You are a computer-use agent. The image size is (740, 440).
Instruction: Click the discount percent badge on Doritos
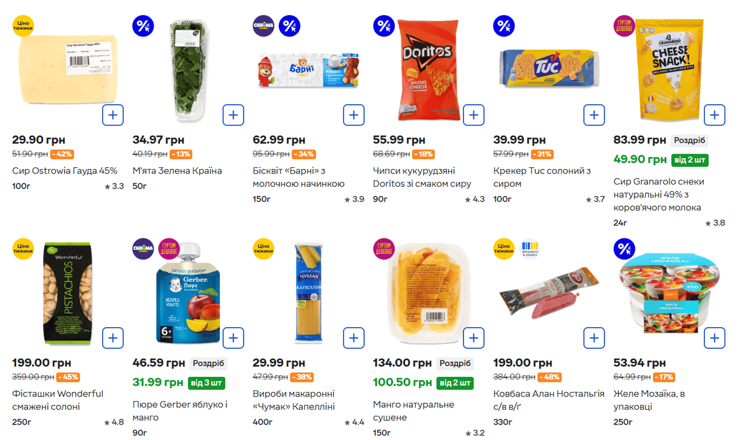(384, 26)
